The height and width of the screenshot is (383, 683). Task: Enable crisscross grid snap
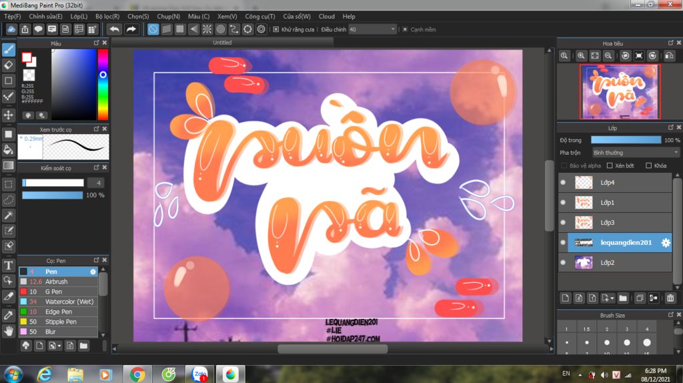(x=180, y=29)
